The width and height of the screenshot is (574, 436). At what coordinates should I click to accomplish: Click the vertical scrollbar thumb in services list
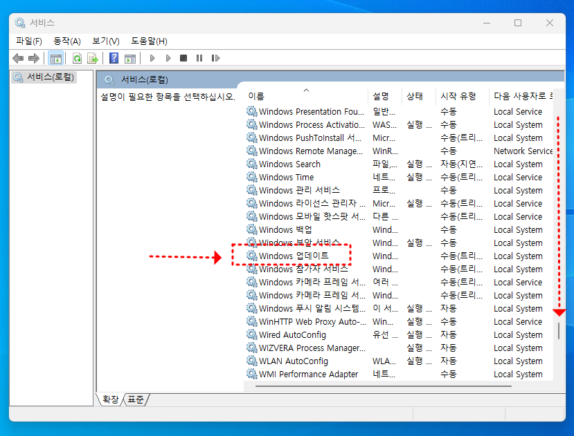point(559,331)
